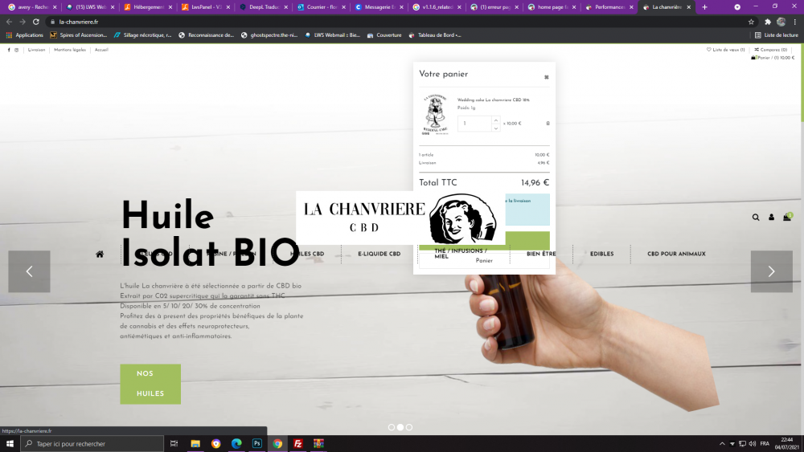The image size is (804, 452).
Task: Open EDIBLES menu
Action: pos(601,254)
